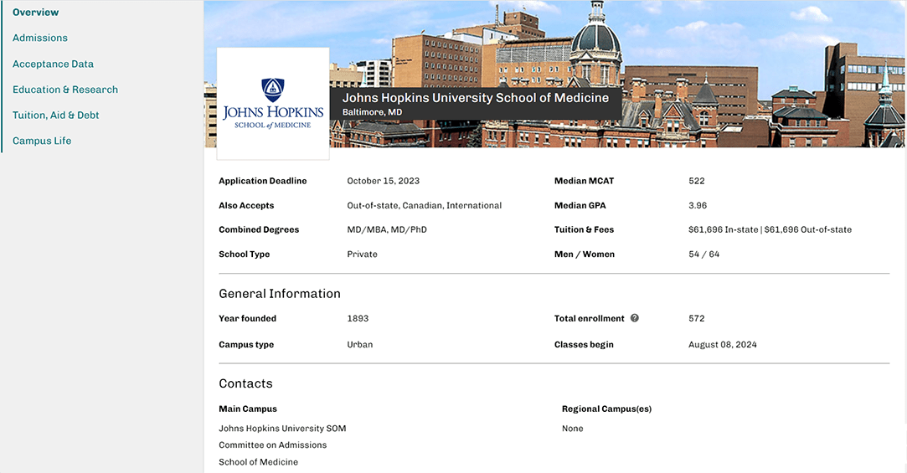Click the Combined Degrees label
Image resolution: width=907 pixels, height=473 pixels.
(x=259, y=229)
